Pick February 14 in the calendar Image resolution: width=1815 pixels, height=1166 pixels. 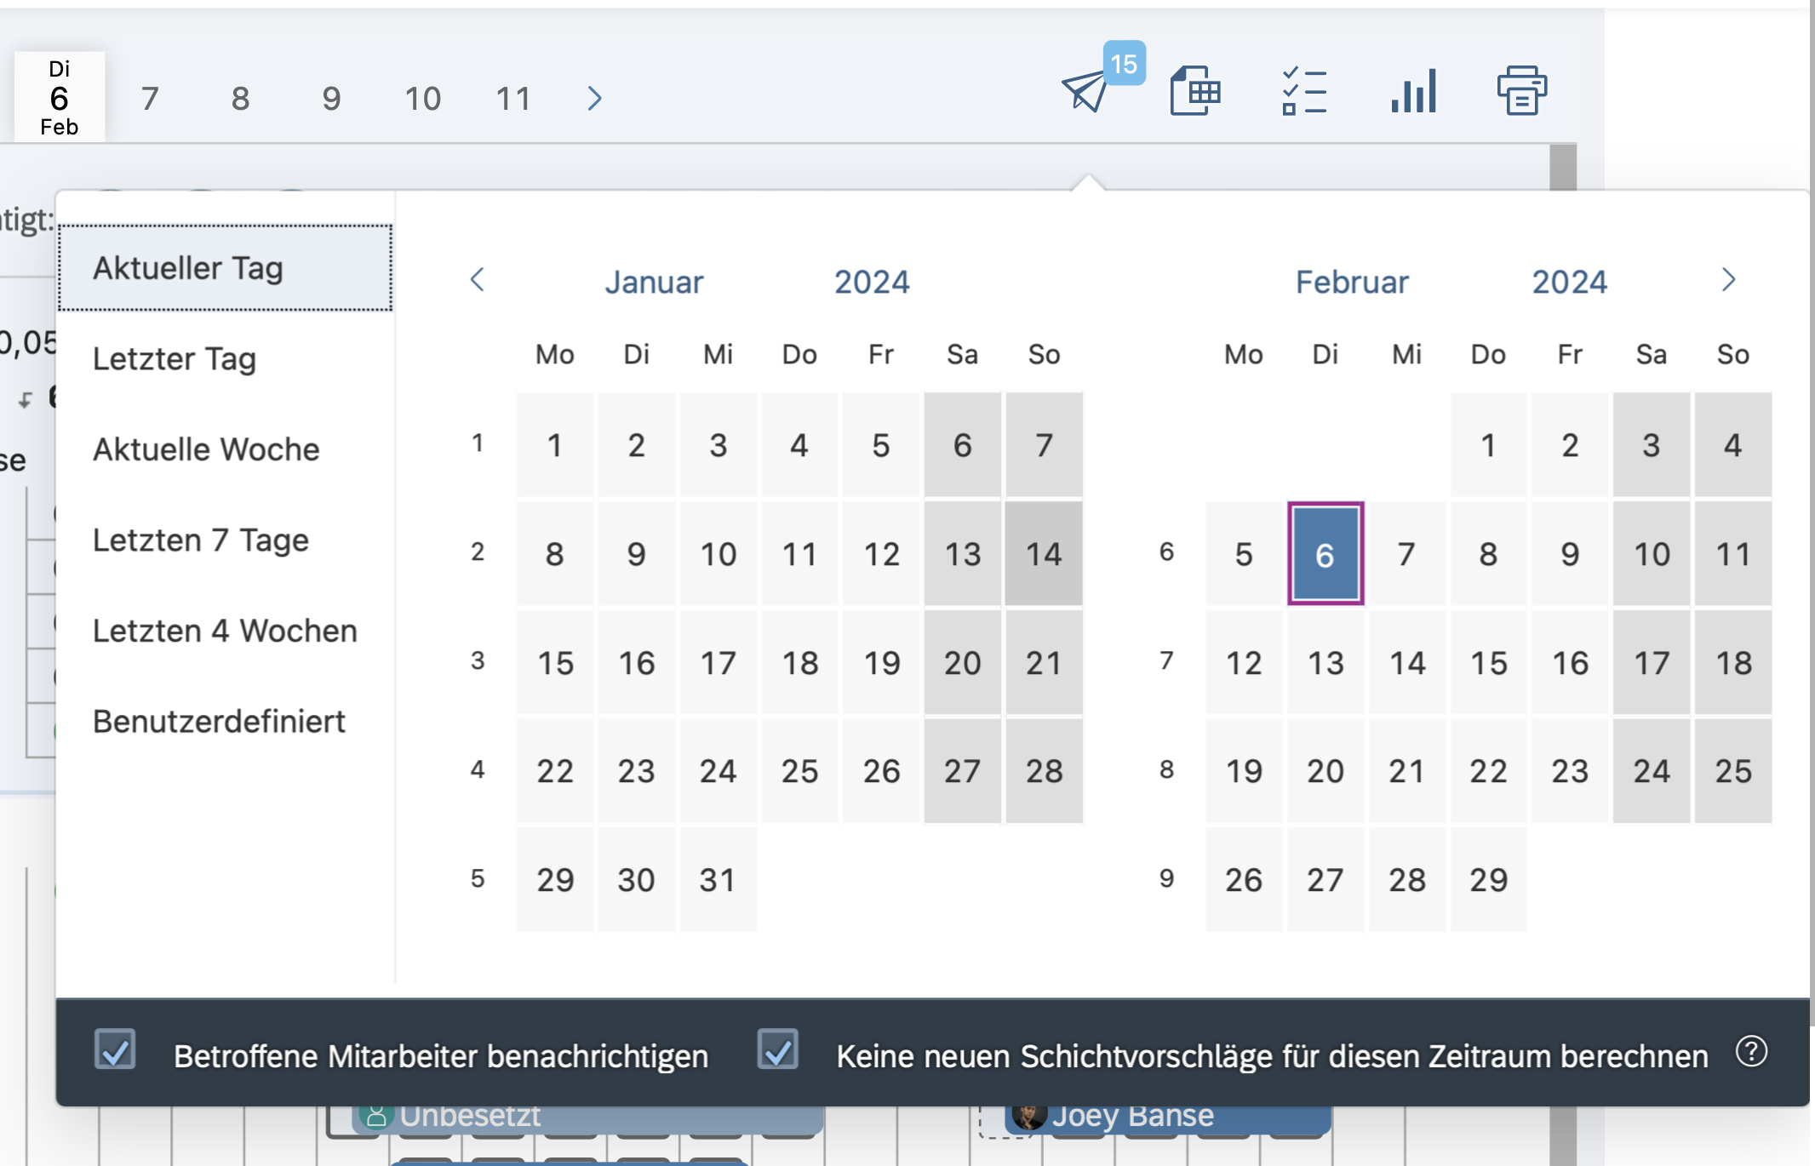click(x=1406, y=663)
